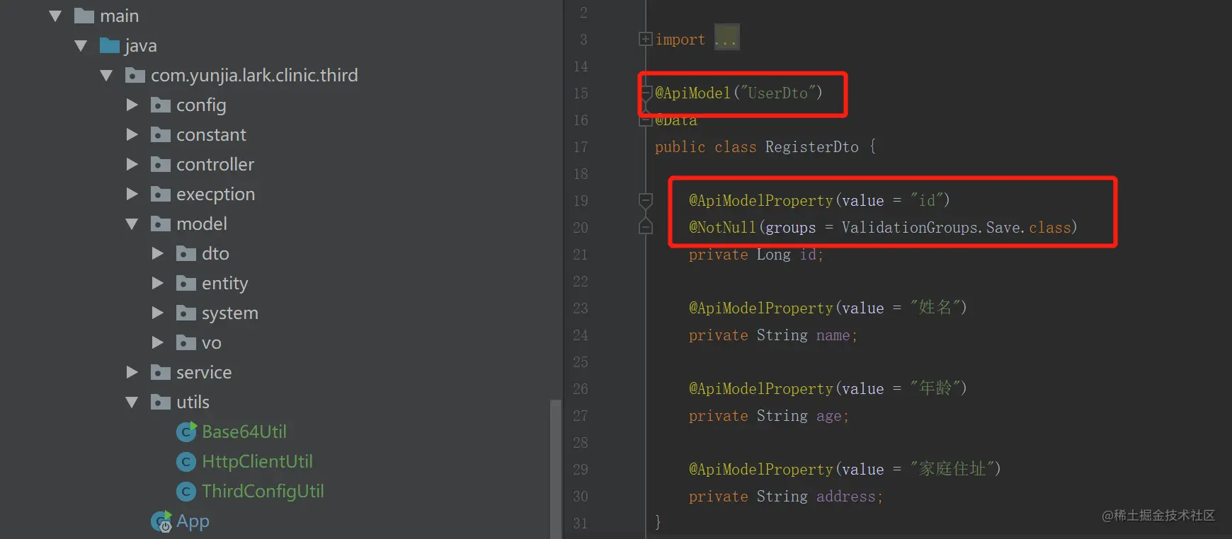Click the entity package icon
Screen dimensions: 1232x539
click(x=186, y=283)
